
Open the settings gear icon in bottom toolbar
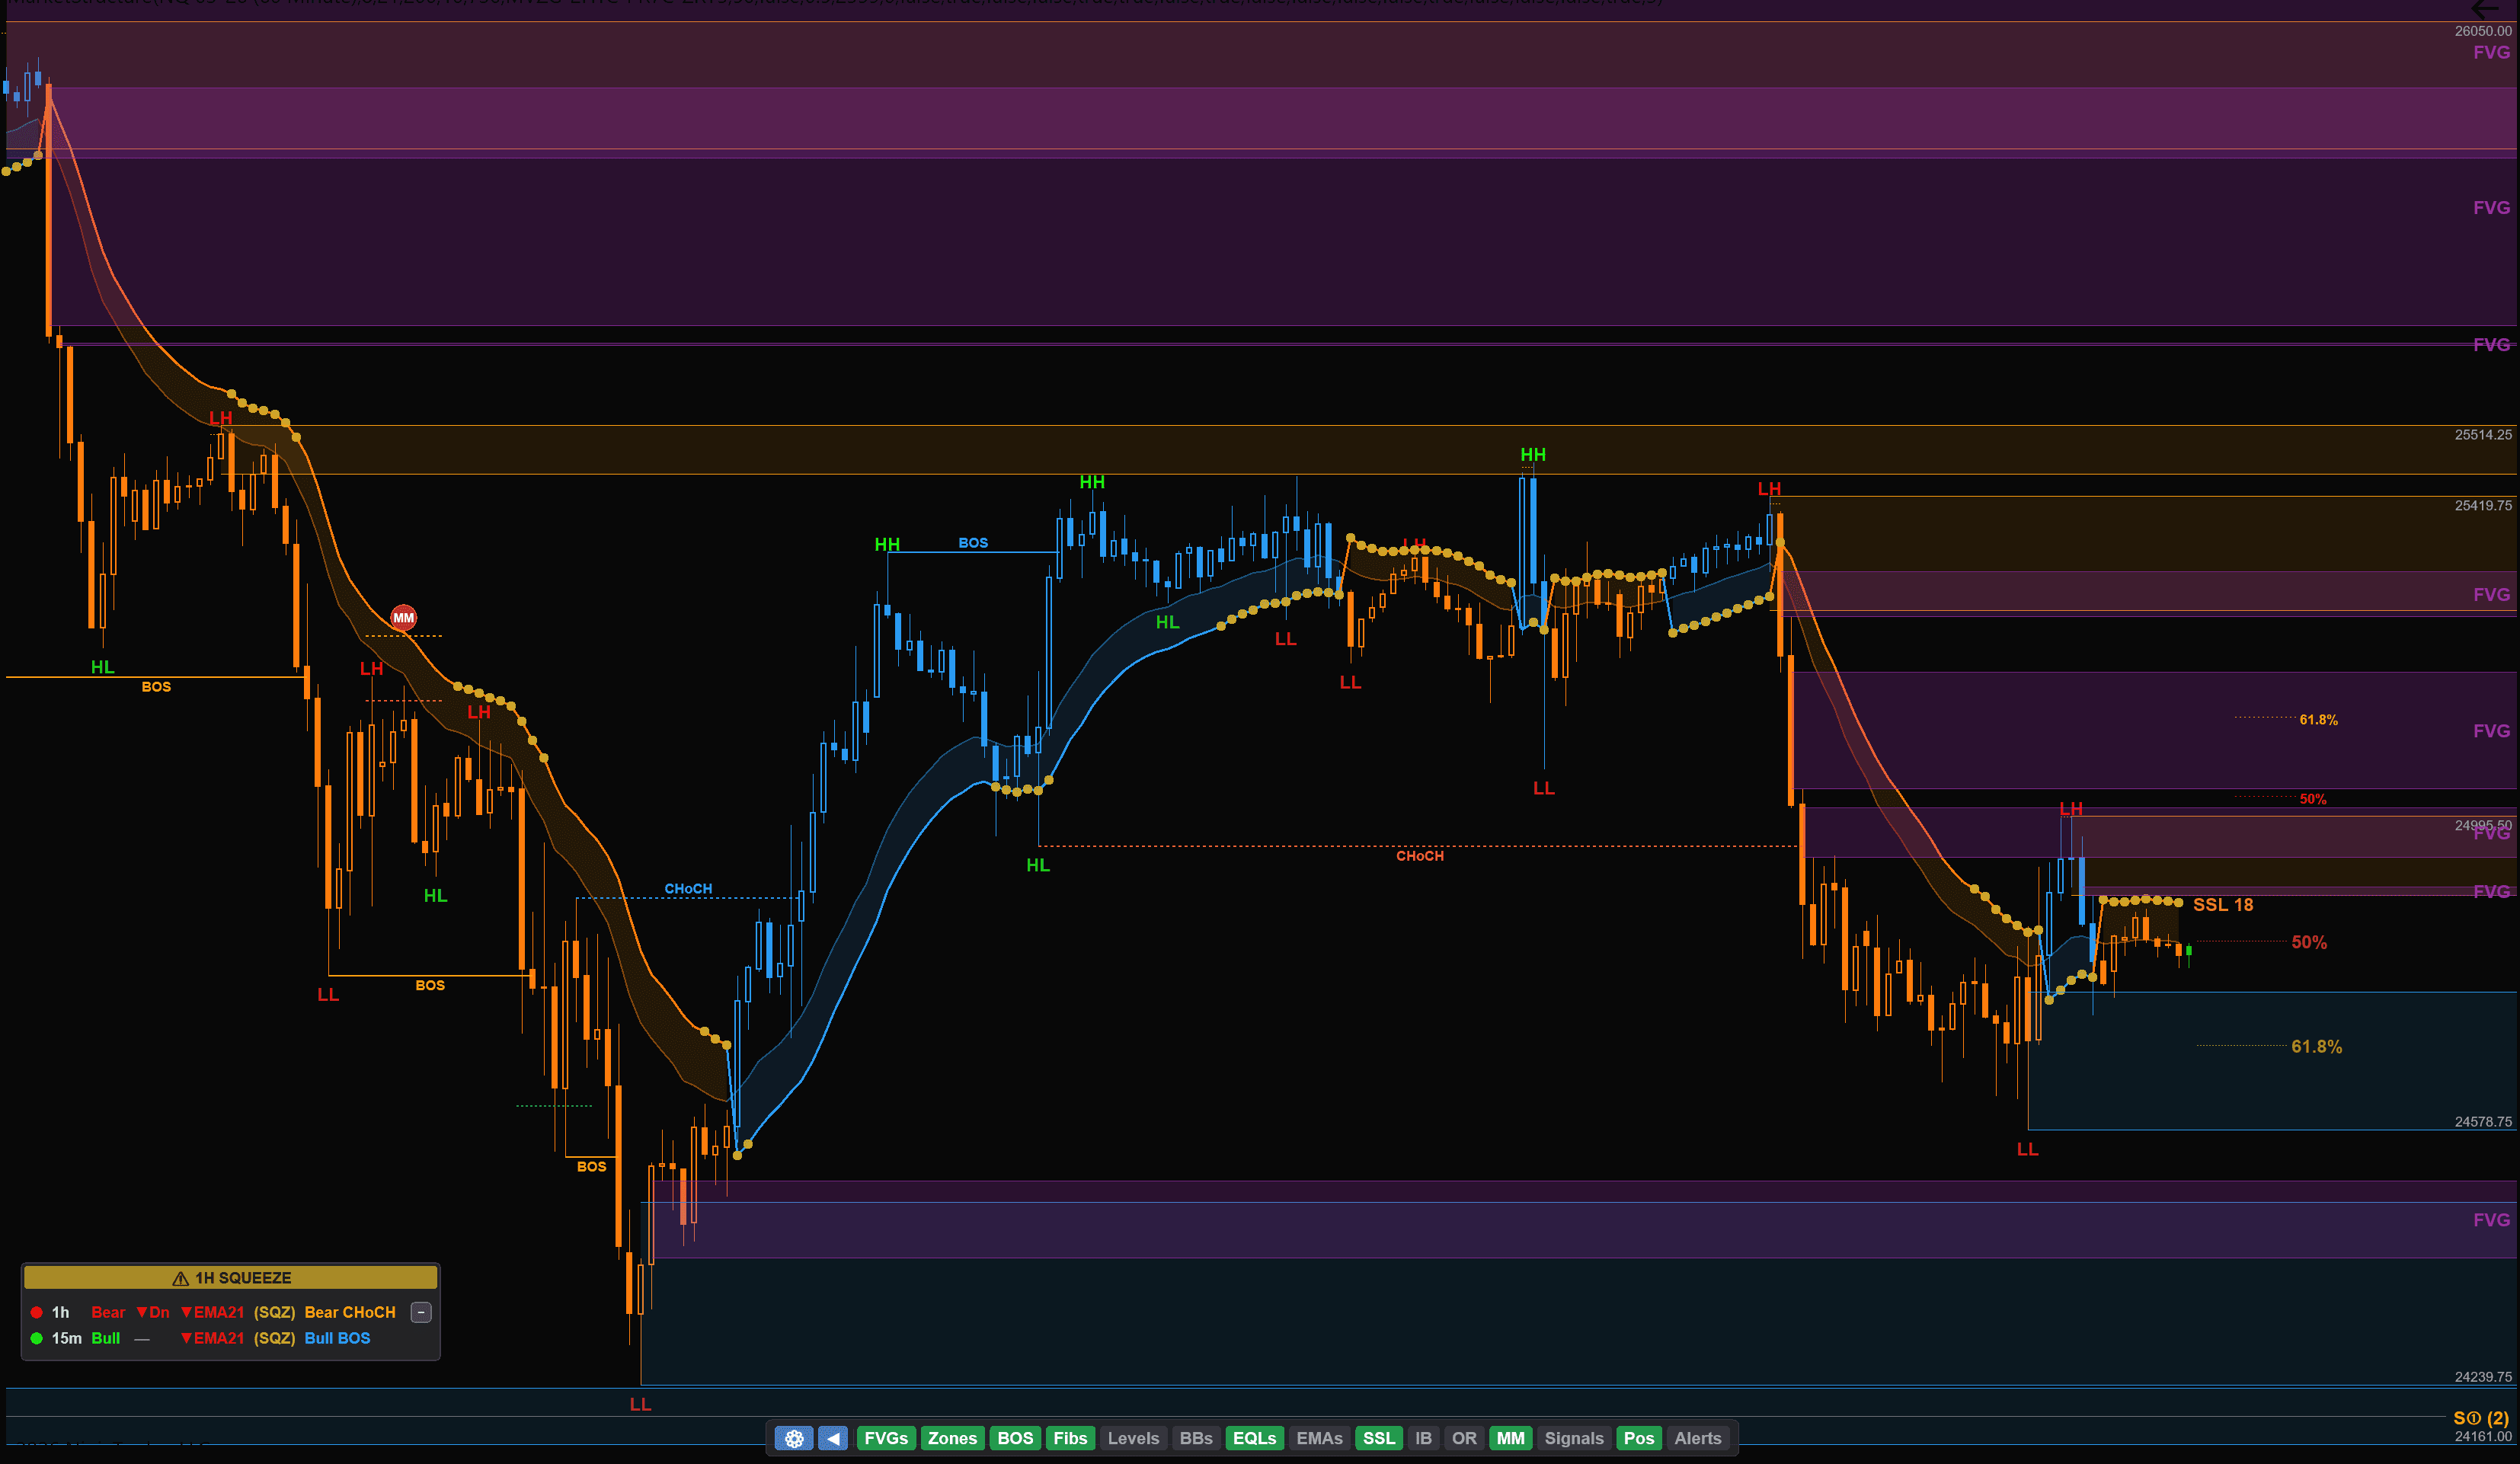[794, 1438]
